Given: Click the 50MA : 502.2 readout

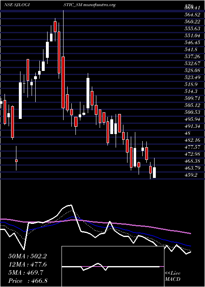Looking at the screenshot, I should pos(27,256).
